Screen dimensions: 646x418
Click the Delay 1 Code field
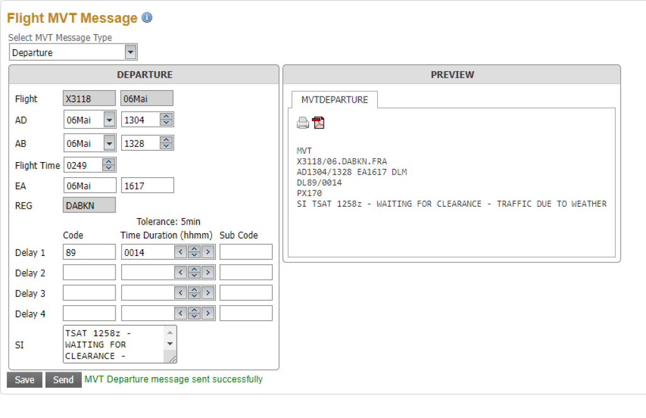89,253
